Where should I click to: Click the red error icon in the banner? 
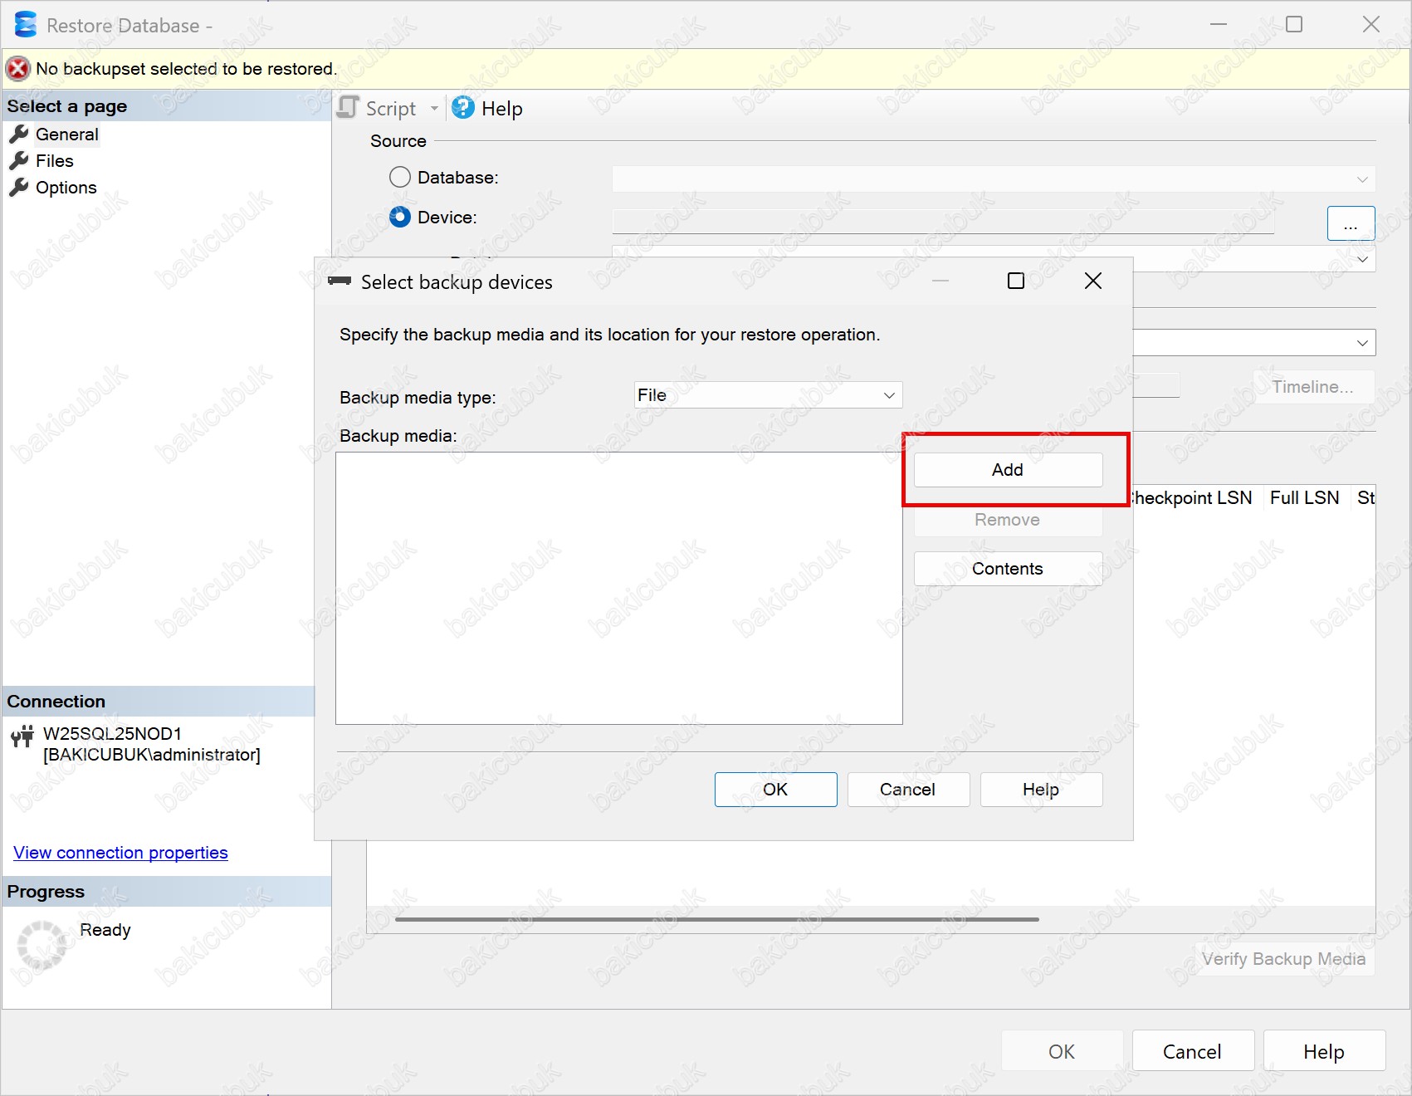tap(18, 69)
